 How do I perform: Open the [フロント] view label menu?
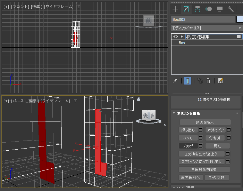pyautogui.click(x=20, y=7)
